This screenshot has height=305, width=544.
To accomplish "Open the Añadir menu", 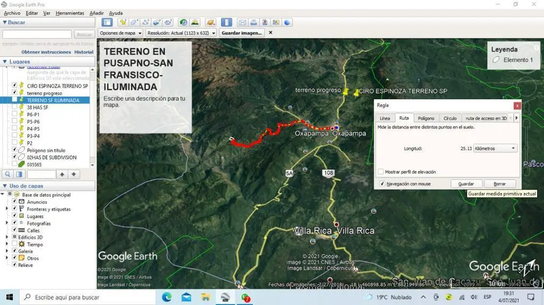I will click(x=97, y=13).
